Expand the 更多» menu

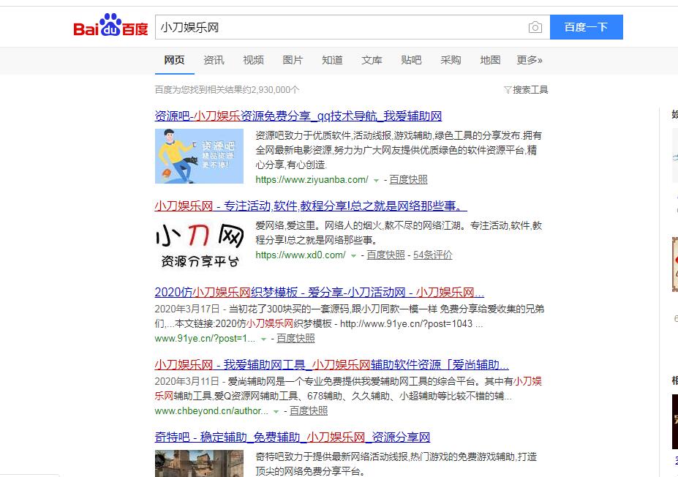[x=530, y=60]
